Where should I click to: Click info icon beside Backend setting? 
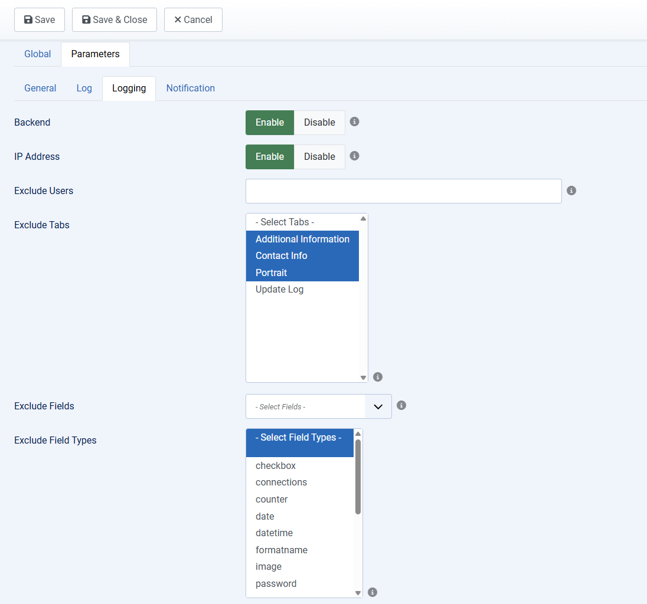click(354, 122)
